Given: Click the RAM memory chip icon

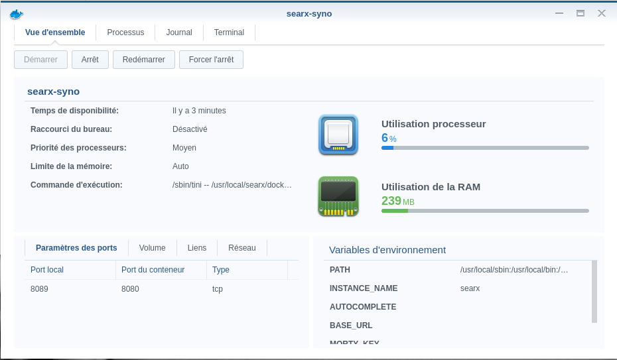Looking at the screenshot, I should coord(338,196).
